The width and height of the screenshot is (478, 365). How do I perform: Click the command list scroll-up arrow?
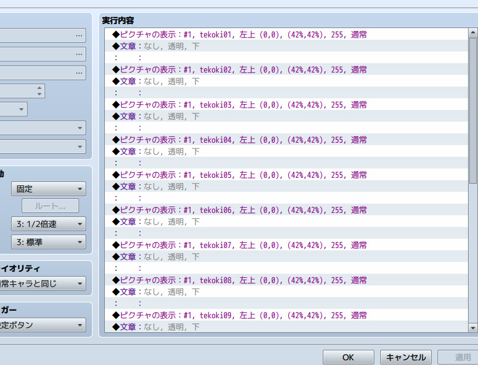click(473, 33)
